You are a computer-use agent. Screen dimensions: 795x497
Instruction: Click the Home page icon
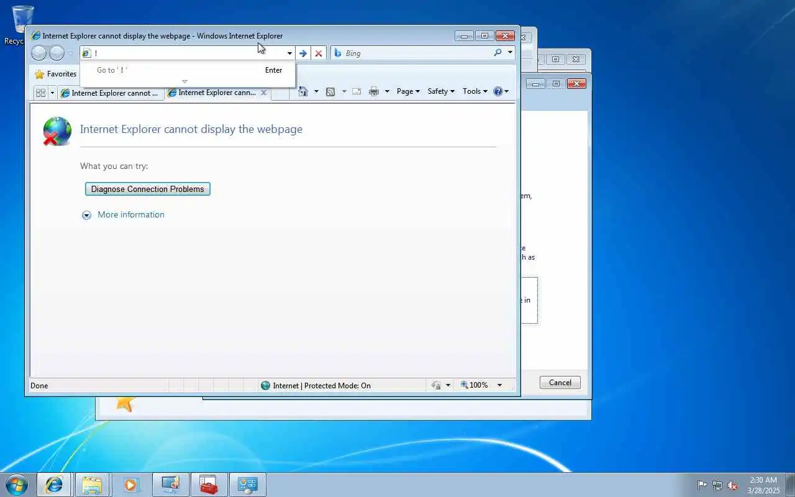click(x=303, y=91)
